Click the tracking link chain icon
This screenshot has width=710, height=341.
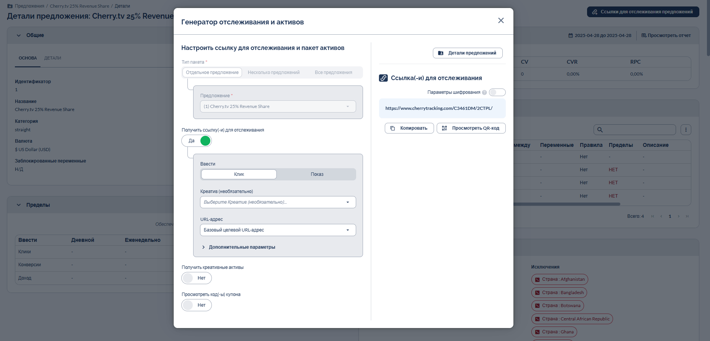(383, 78)
